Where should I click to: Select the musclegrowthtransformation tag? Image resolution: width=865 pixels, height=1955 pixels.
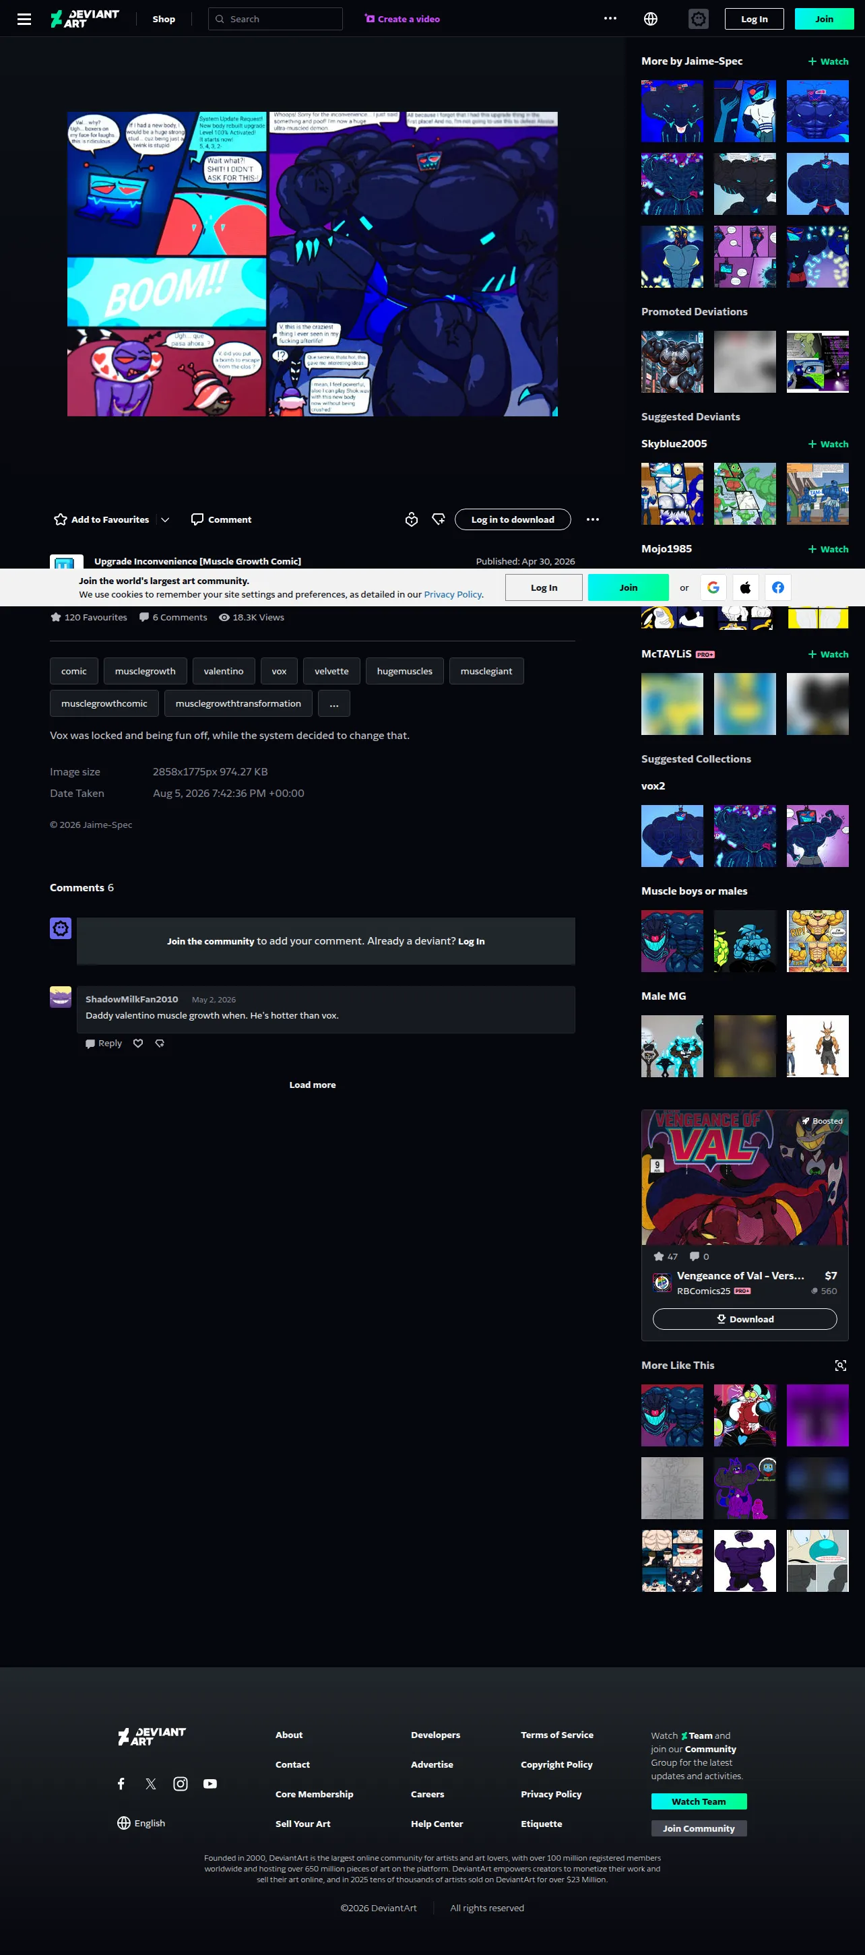pyautogui.click(x=238, y=703)
